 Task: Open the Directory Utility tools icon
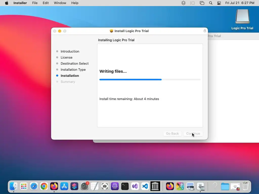(180, 186)
